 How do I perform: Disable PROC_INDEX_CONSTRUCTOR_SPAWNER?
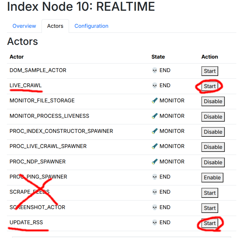213,132
